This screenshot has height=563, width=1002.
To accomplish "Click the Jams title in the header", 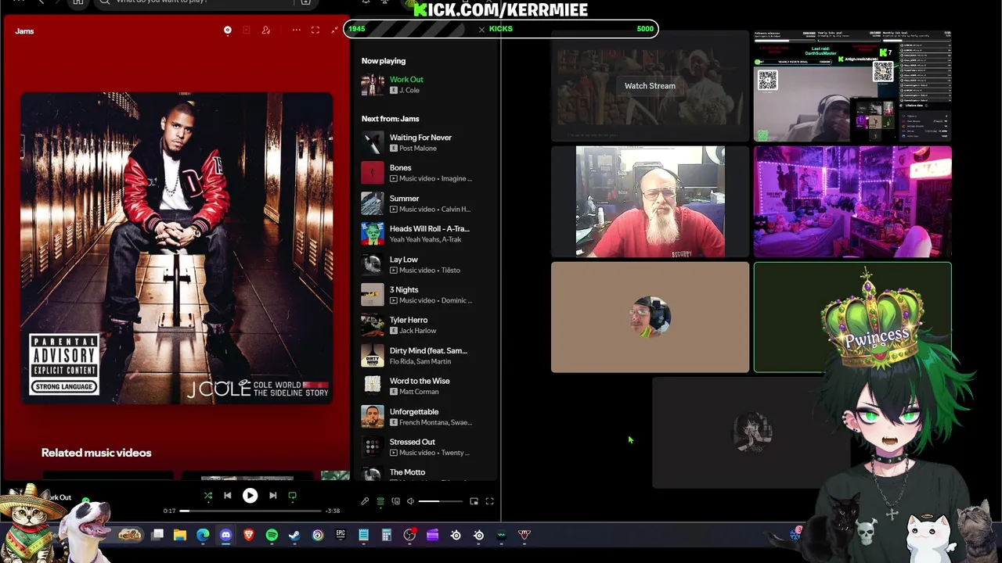I will click(x=24, y=31).
